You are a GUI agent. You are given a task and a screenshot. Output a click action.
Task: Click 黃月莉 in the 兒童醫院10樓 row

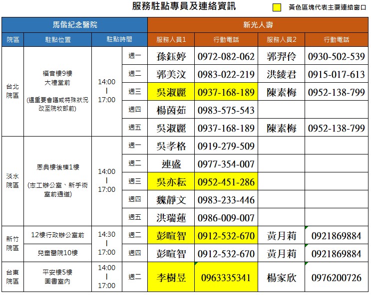(281, 254)
